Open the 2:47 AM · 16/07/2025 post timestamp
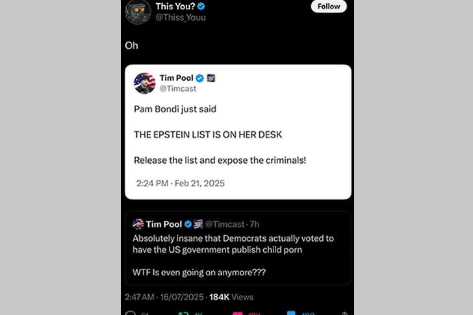Screen dimensions: 473x315 (163, 297)
